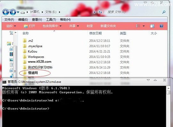Screen dimensions: 173x127
Task: Click navigation pane scroll up arrow
Action: pos(15,32)
